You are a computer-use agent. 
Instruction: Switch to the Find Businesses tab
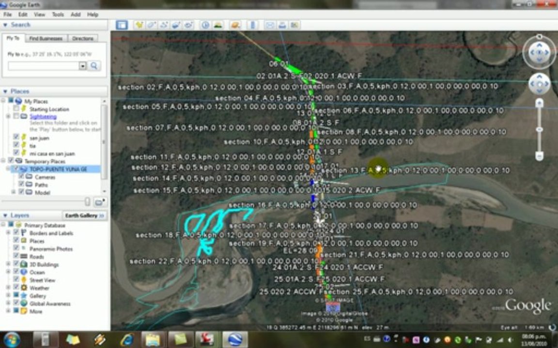46,38
